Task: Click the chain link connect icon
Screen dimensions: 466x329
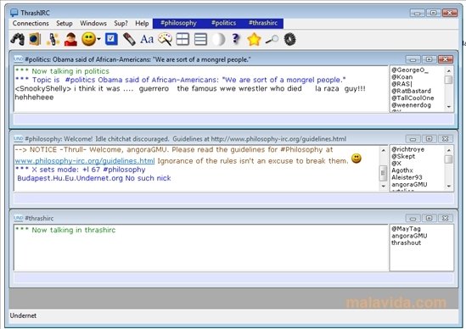Action: point(53,39)
